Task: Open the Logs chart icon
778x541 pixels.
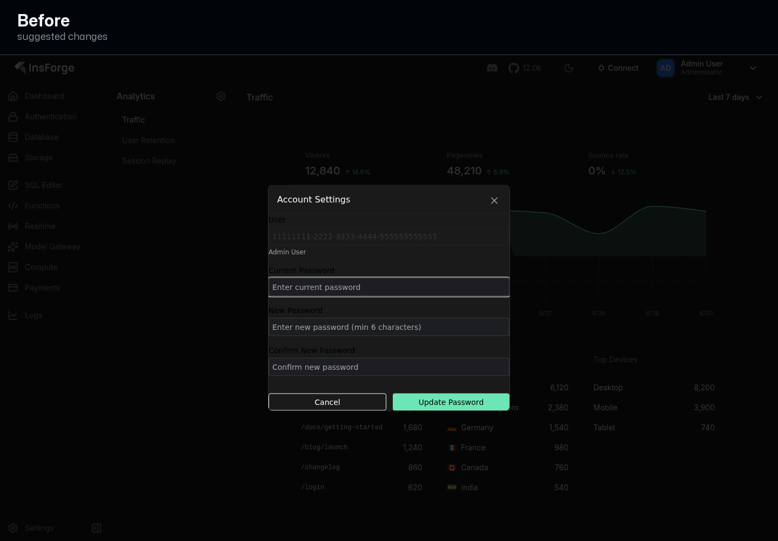Action: coord(14,315)
